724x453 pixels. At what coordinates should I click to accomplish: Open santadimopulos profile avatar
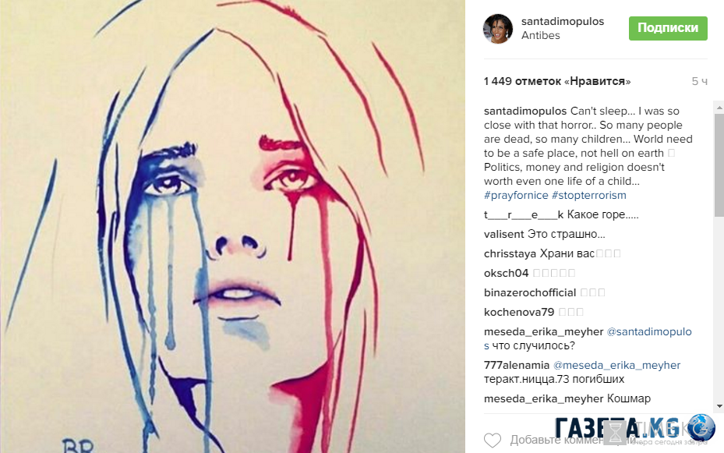[498, 29]
